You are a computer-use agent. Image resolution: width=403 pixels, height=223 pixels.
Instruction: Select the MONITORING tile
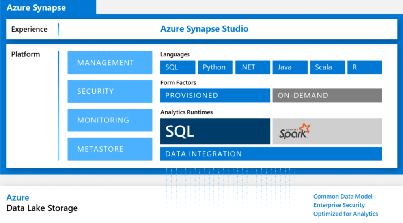(x=110, y=120)
